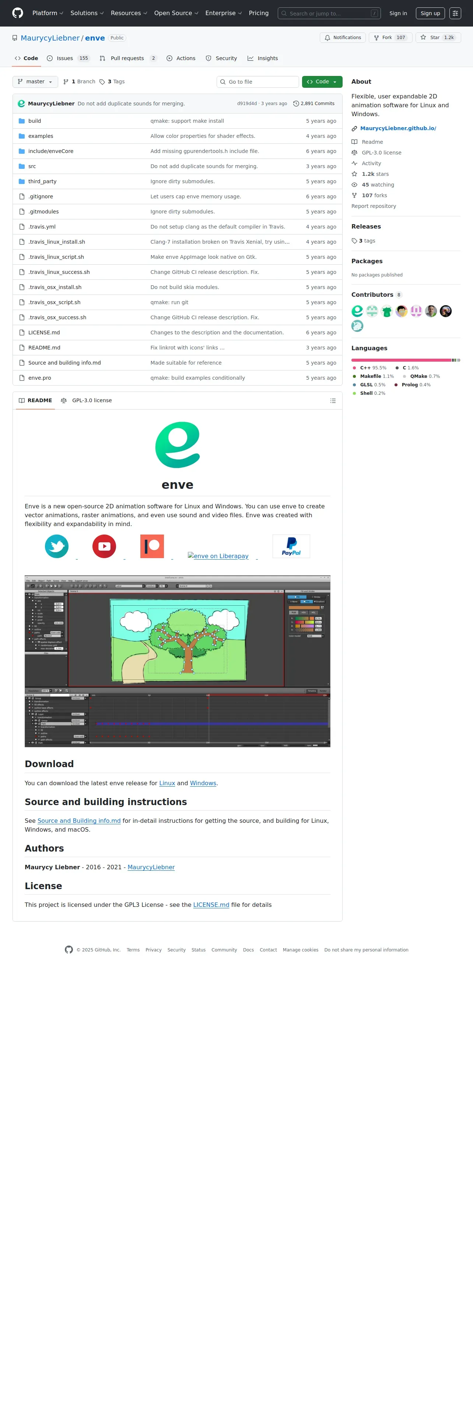473x1420 pixels.
Task: Expand the Resources menu
Action: [129, 13]
